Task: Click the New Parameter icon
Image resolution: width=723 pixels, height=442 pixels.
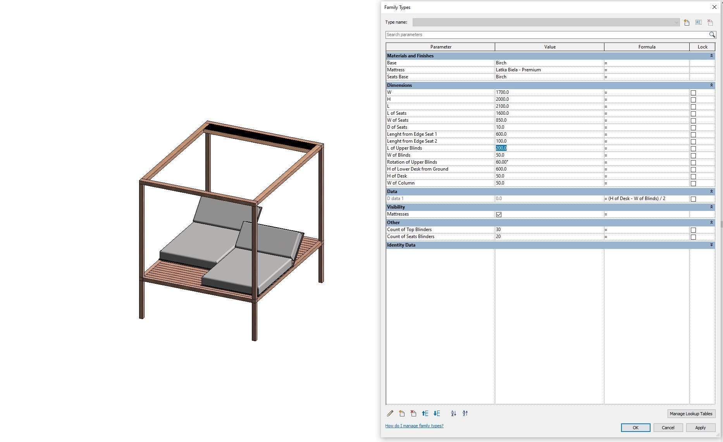Action: point(402,414)
